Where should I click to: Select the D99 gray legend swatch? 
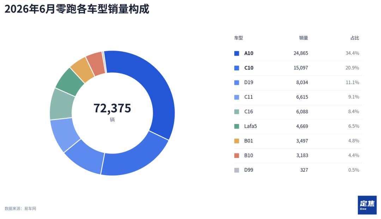pos(236,170)
